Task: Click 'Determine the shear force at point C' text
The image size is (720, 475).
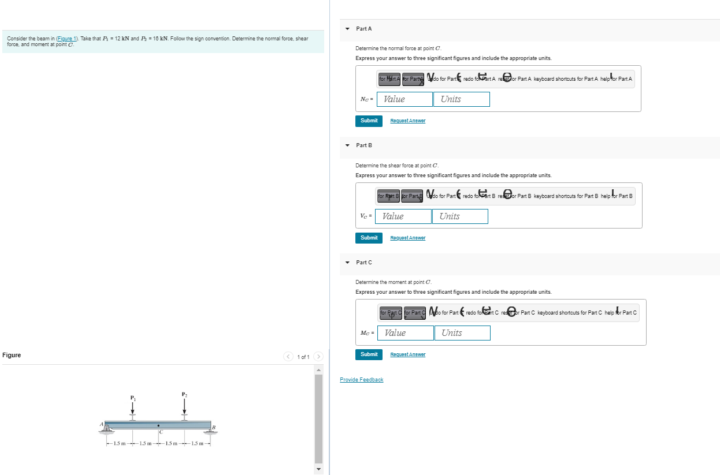Action: point(397,166)
